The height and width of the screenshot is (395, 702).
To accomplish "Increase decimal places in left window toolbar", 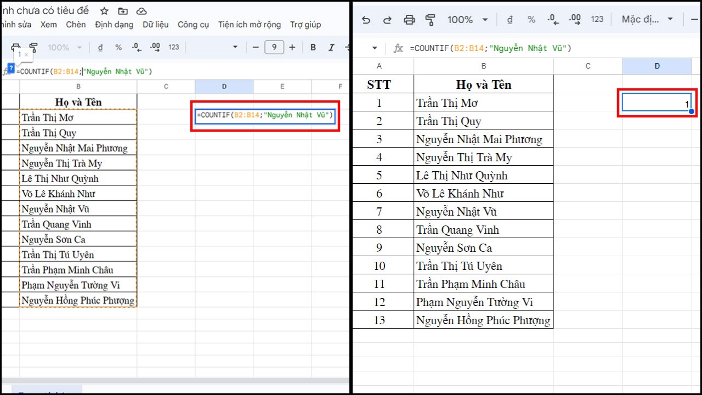I will tap(155, 48).
